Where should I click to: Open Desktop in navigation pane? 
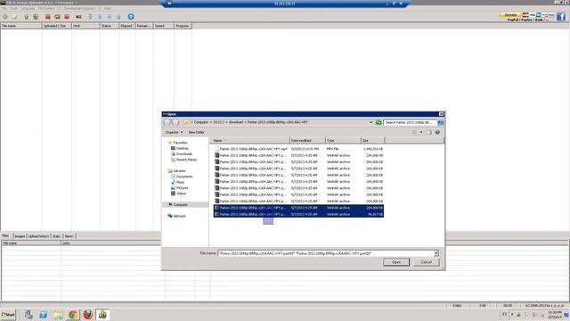(x=180, y=149)
